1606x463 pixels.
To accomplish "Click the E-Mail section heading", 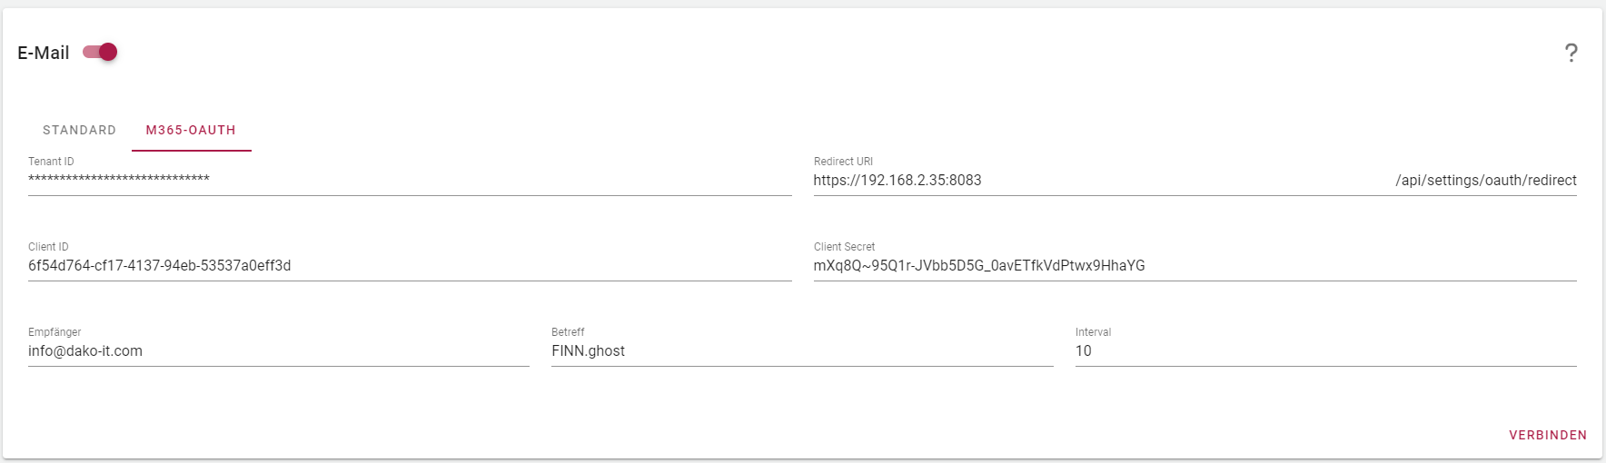I will coord(44,53).
